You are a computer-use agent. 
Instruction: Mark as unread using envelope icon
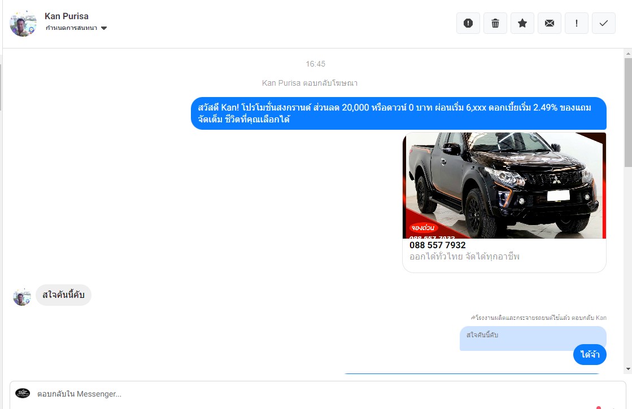550,23
